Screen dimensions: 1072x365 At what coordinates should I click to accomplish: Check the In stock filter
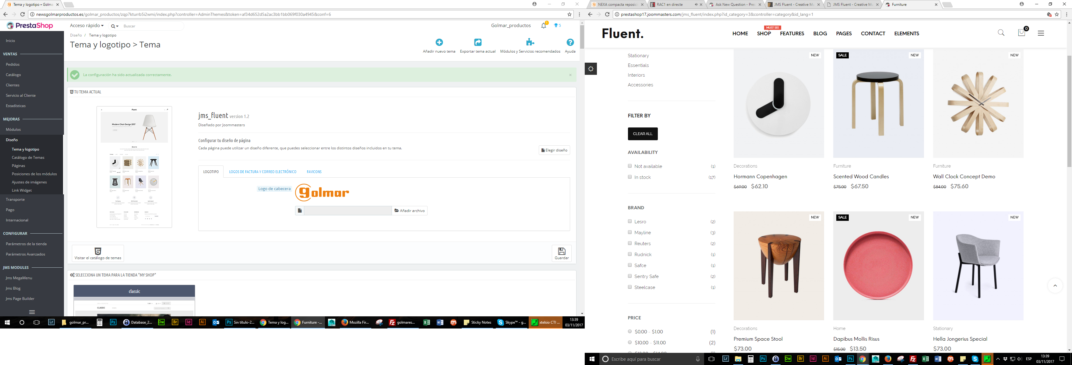(629, 177)
